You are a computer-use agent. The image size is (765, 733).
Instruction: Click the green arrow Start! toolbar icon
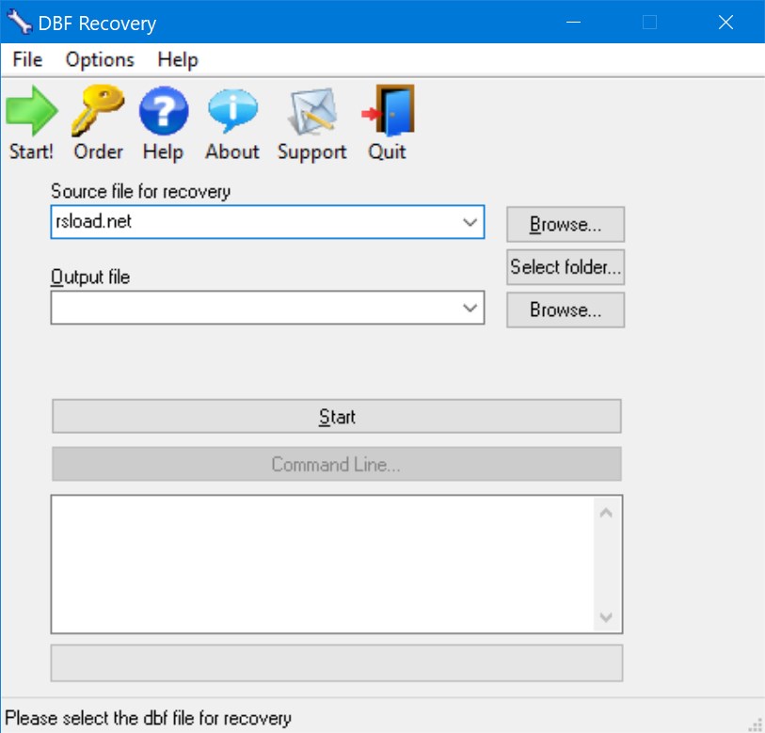pos(31,111)
